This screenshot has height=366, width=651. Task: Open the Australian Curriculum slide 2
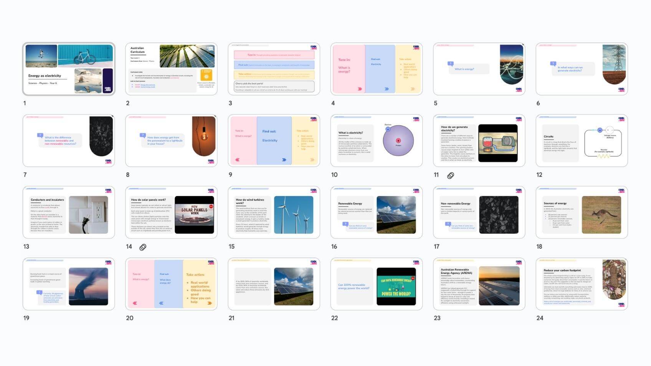click(x=171, y=69)
